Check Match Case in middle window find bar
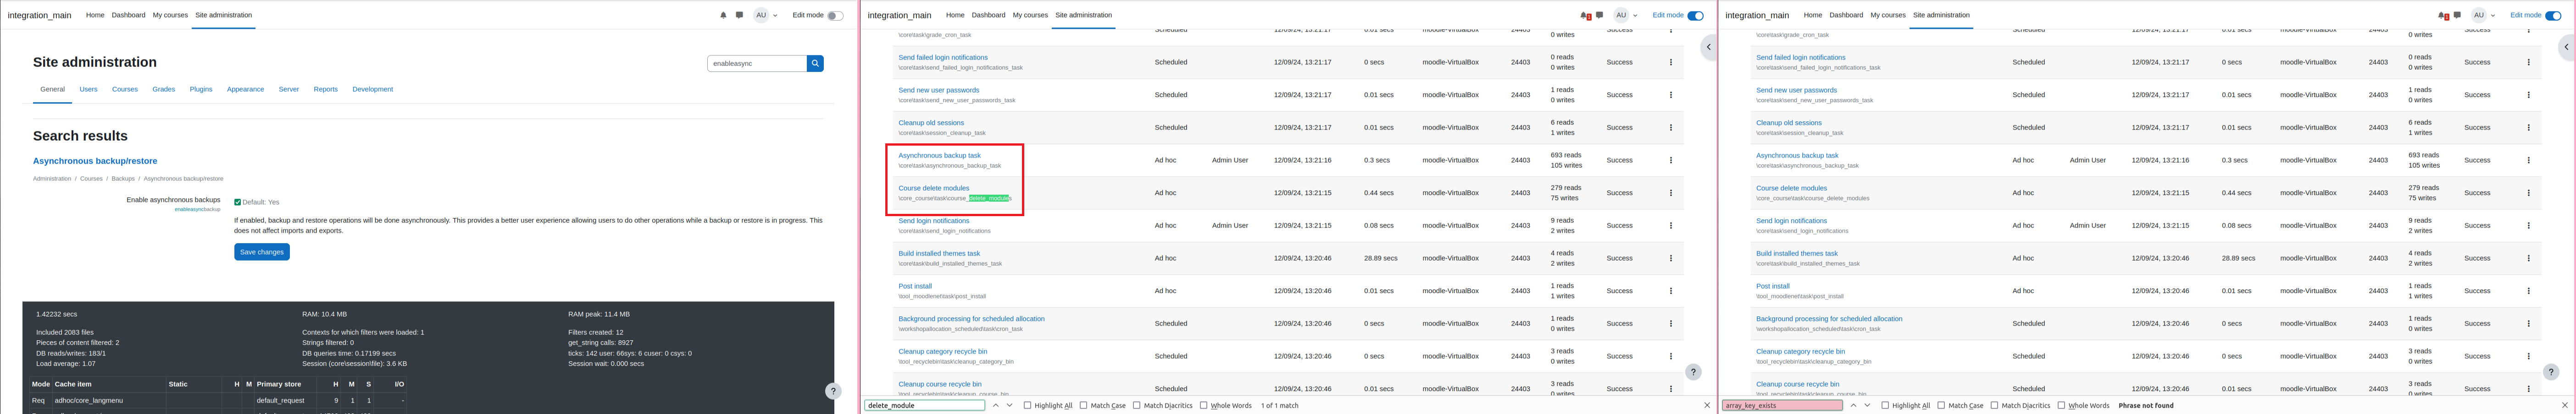Image resolution: width=2576 pixels, height=414 pixels. pos(1083,405)
